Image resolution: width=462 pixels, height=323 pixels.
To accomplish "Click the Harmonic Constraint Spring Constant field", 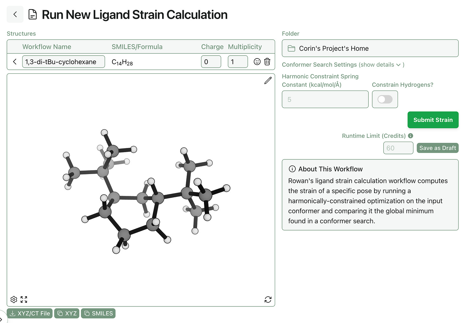I will 325,99.
